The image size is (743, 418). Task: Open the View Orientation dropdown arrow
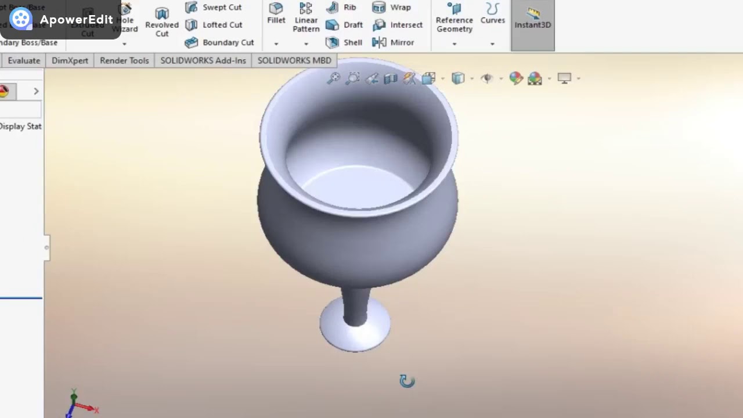pos(443,78)
